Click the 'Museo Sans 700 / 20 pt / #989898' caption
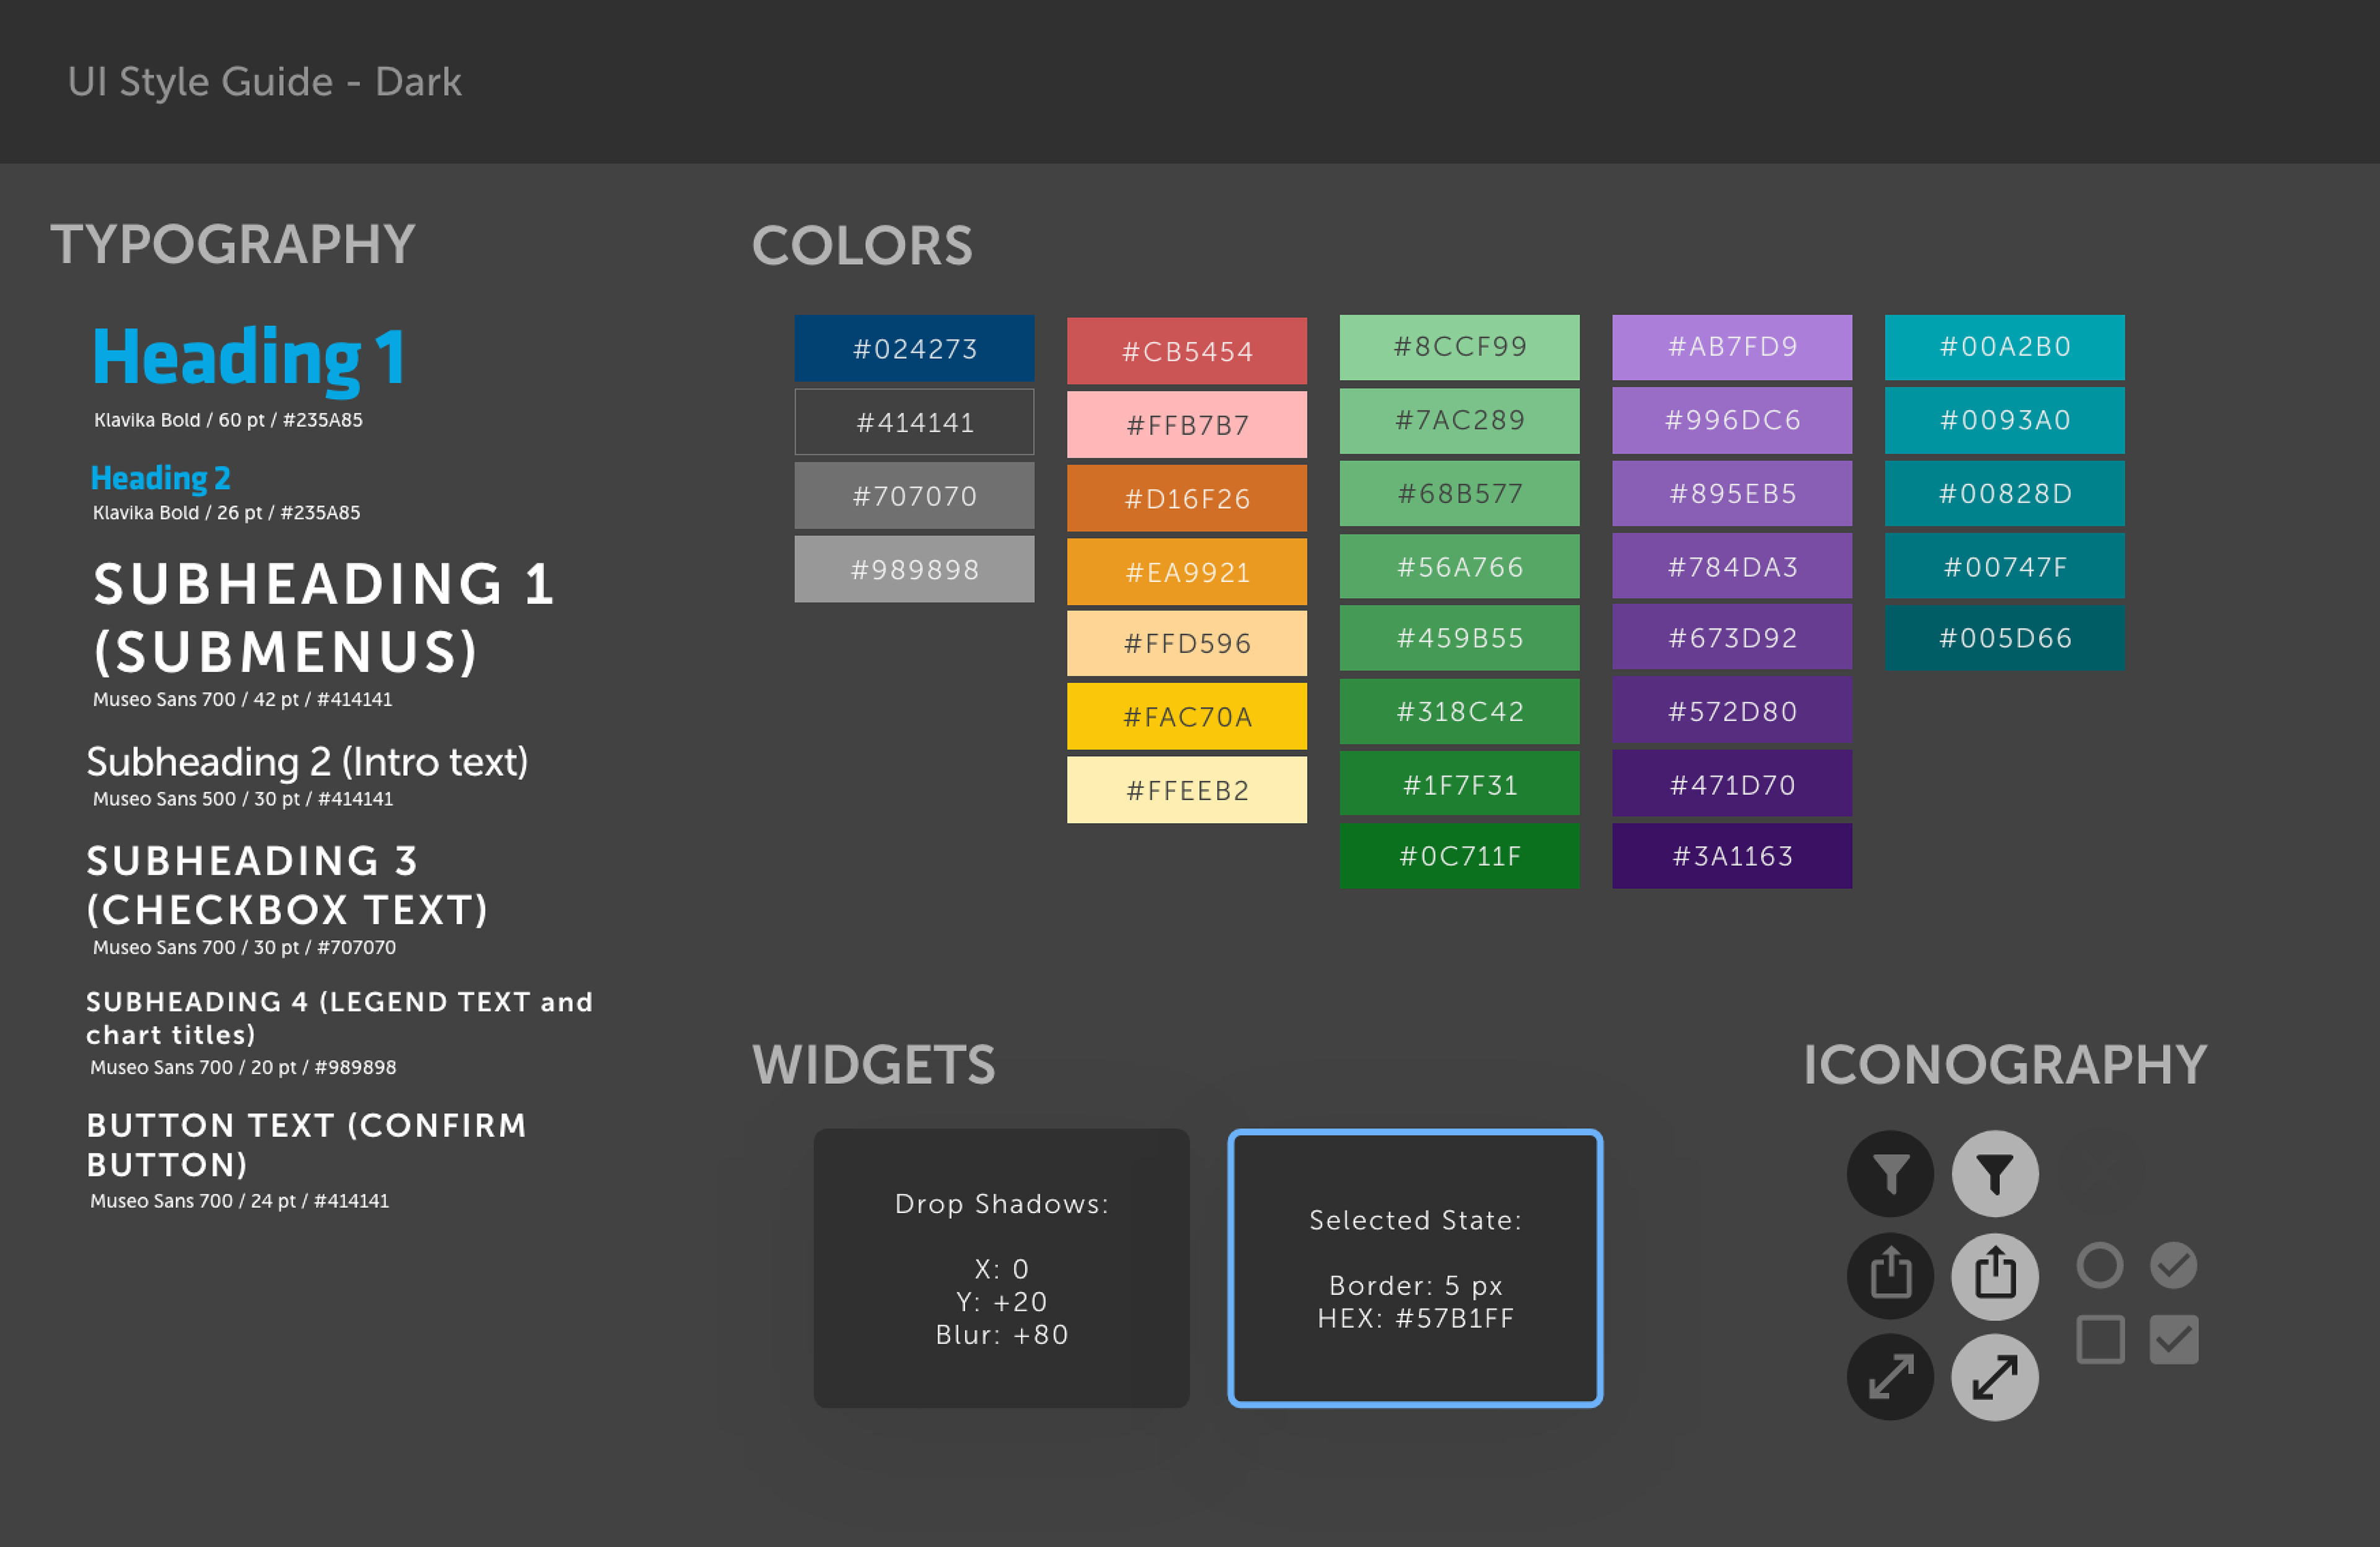The height and width of the screenshot is (1547, 2380). (x=243, y=1067)
